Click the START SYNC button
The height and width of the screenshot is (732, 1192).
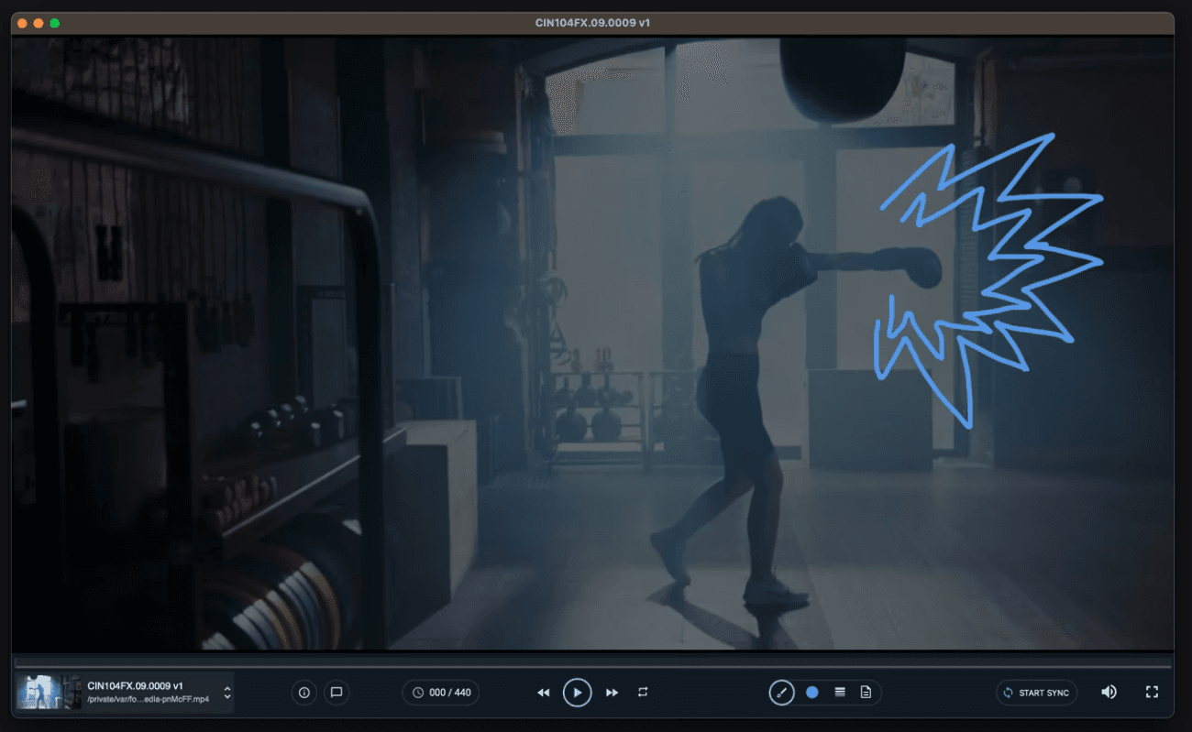click(x=1036, y=693)
